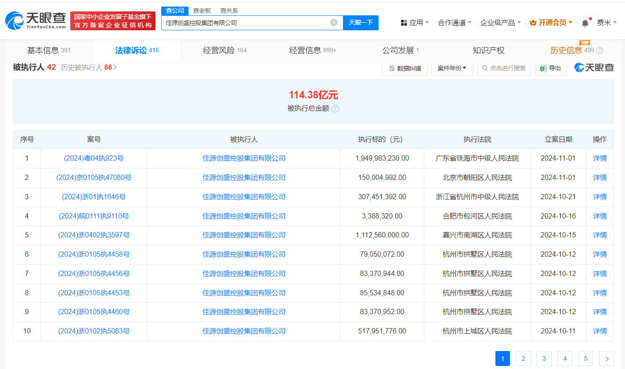625x369 pixels.
Task: Open the 开通会员 dropdown
Action: coord(551,22)
